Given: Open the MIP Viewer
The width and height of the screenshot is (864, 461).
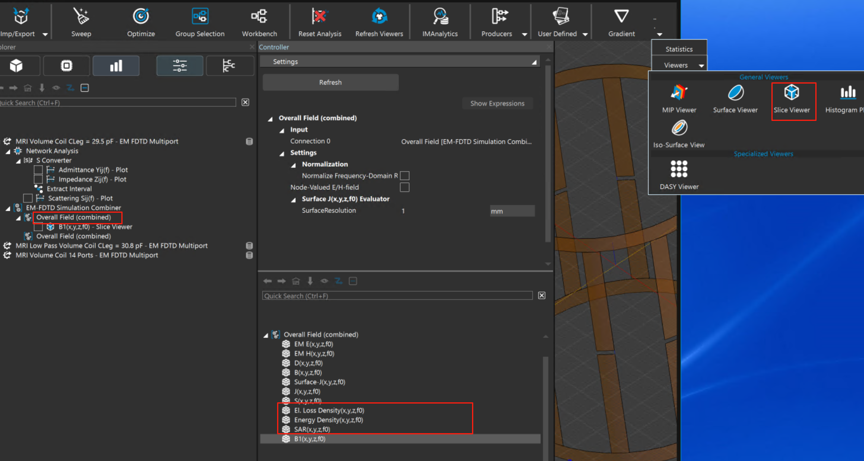Looking at the screenshot, I should [679, 93].
